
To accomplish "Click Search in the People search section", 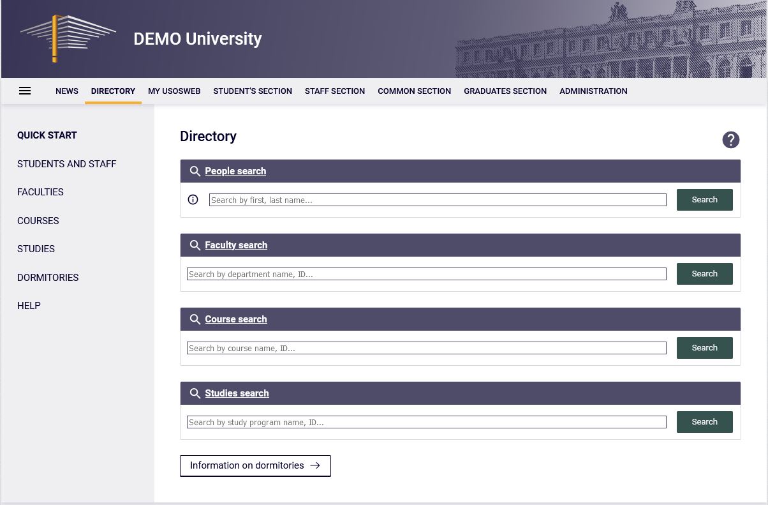I will pos(704,199).
